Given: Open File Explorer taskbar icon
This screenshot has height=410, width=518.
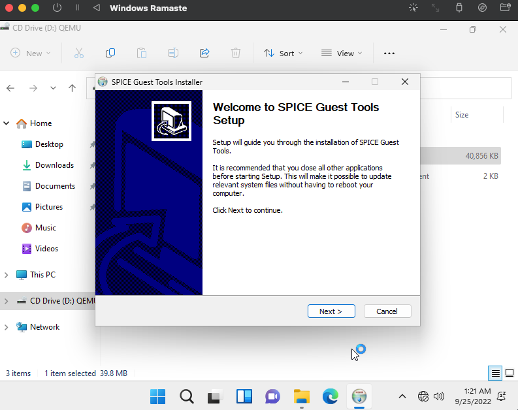Looking at the screenshot, I should tap(302, 396).
